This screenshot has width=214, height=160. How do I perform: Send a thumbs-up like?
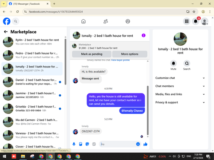(x=146, y=144)
